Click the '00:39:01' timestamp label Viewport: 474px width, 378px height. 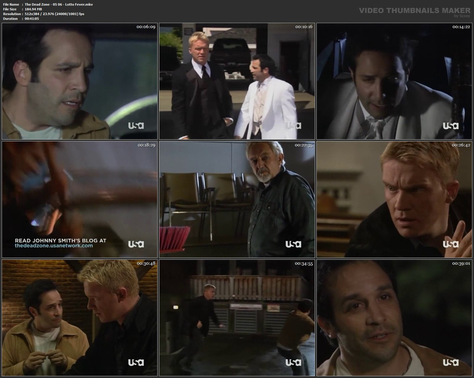point(461,264)
